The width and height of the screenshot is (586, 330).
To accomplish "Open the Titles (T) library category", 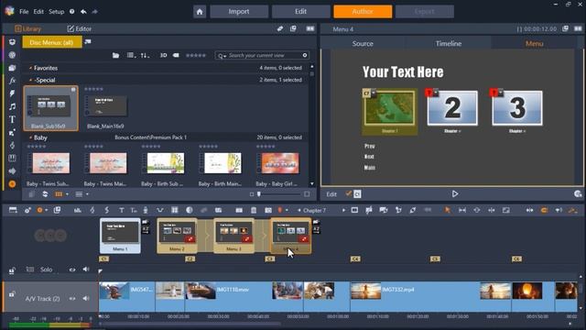I will 12,119.
